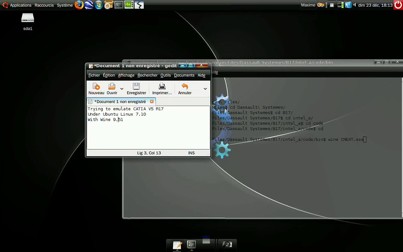This screenshot has width=403, height=252.
Task: Click the terminal line ending in 'cd code'
Action: pyautogui.click(x=314, y=124)
